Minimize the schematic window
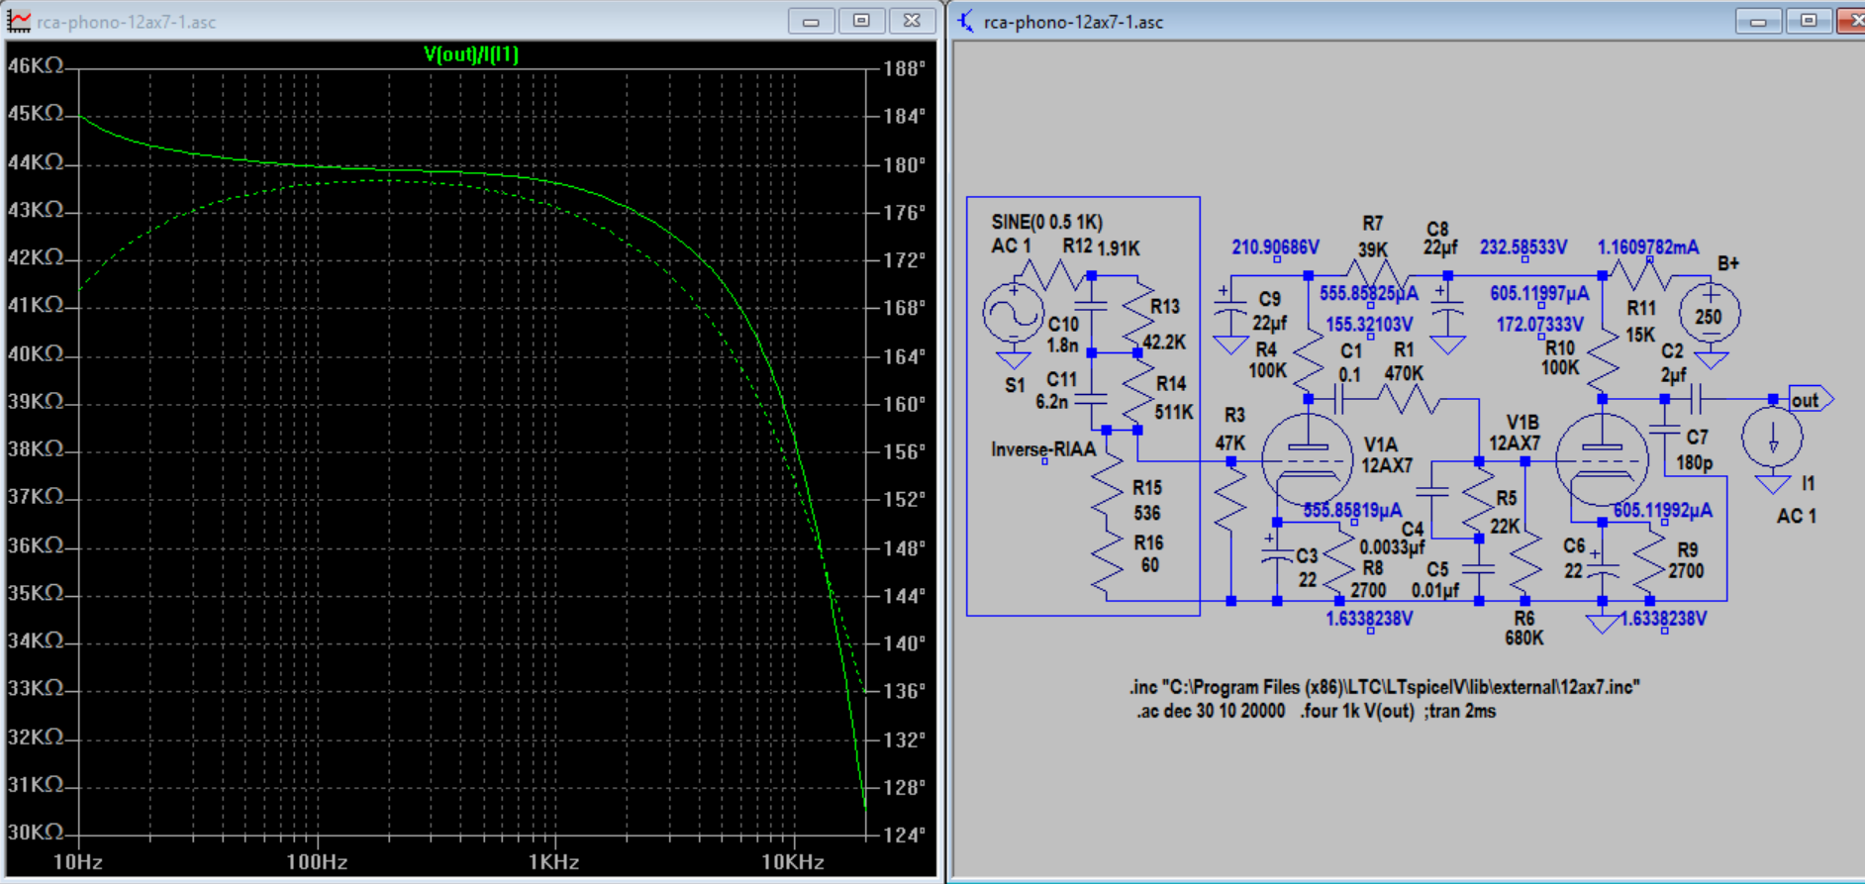This screenshot has height=884, width=1865. point(1758,21)
